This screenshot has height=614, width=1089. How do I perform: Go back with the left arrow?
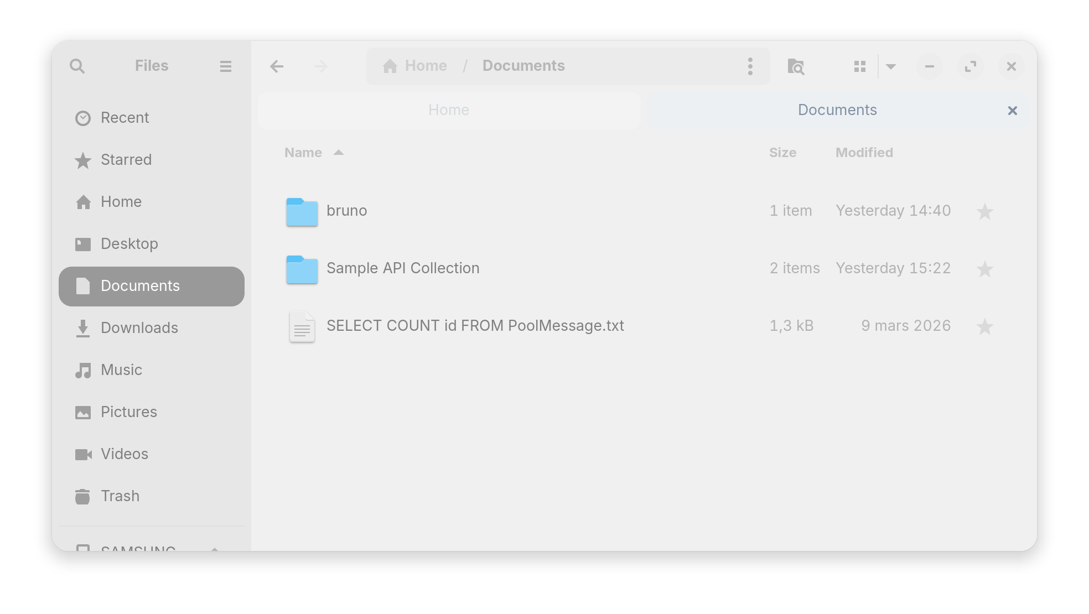point(277,66)
